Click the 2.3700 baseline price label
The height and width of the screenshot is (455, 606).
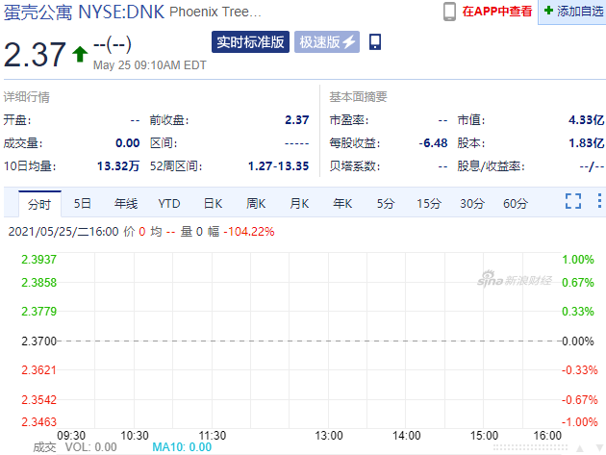pyautogui.click(x=38, y=341)
